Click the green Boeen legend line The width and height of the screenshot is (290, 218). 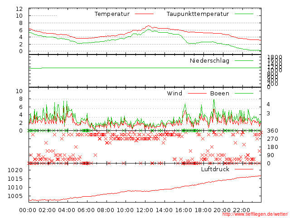pyautogui.click(x=244, y=93)
